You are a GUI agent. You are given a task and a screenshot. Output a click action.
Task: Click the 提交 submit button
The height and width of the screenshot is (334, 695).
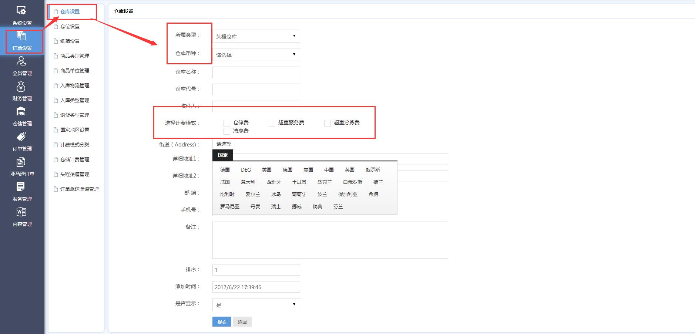221,321
